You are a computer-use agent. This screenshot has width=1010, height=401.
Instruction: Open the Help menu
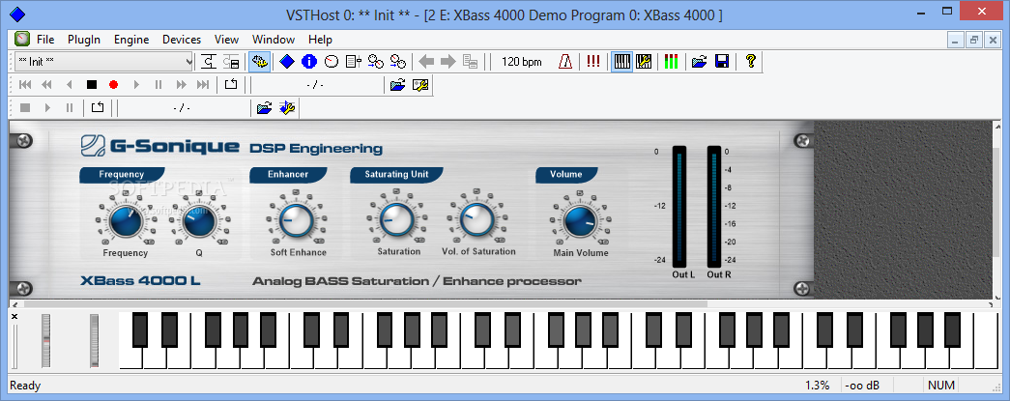pos(320,40)
